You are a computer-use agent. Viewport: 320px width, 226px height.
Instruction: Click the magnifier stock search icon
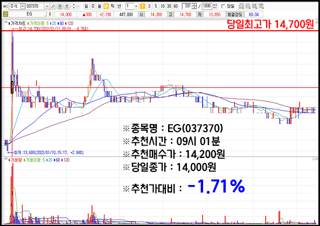[53, 6]
